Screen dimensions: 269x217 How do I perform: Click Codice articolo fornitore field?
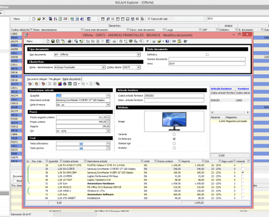pyautogui.click(x=174, y=95)
